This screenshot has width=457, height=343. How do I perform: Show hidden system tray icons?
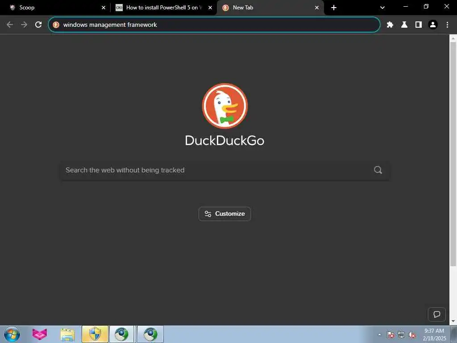pos(379,335)
